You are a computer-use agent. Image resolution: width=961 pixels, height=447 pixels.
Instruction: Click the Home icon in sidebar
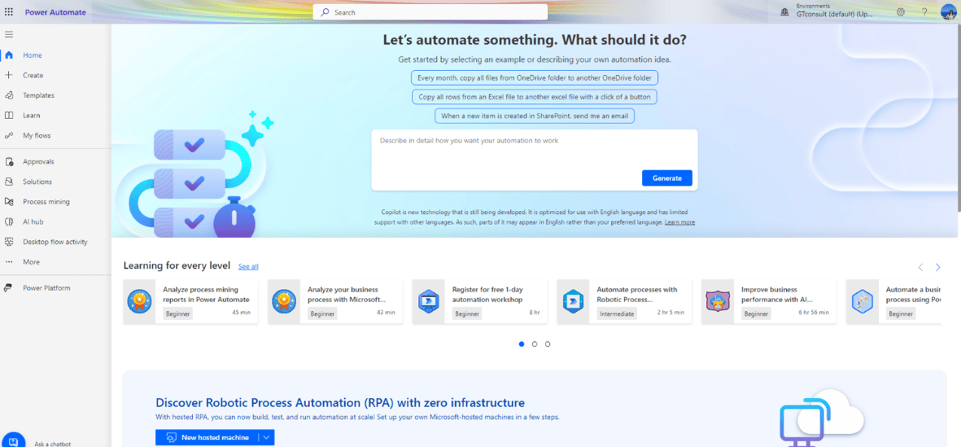click(x=9, y=55)
